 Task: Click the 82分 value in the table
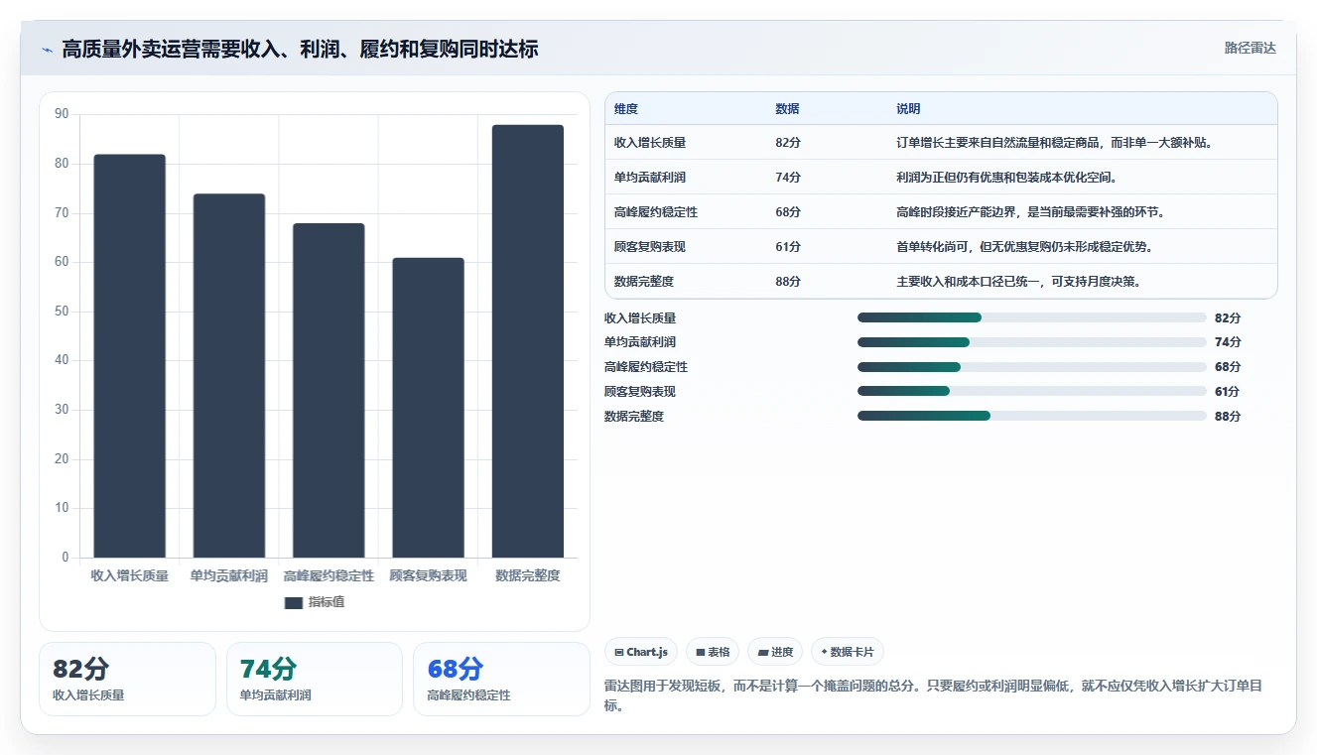pos(788,143)
